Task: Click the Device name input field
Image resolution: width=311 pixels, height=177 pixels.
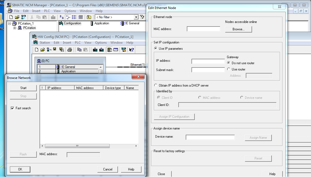Action: (x=210, y=137)
